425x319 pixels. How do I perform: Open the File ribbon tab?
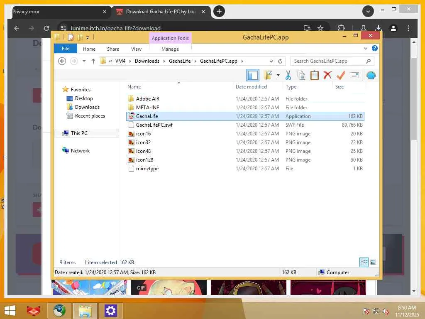coord(66,49)
